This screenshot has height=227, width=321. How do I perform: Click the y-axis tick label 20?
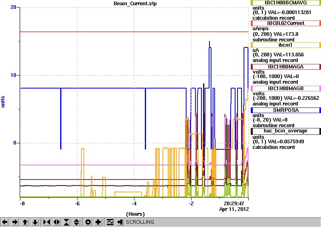13,7
